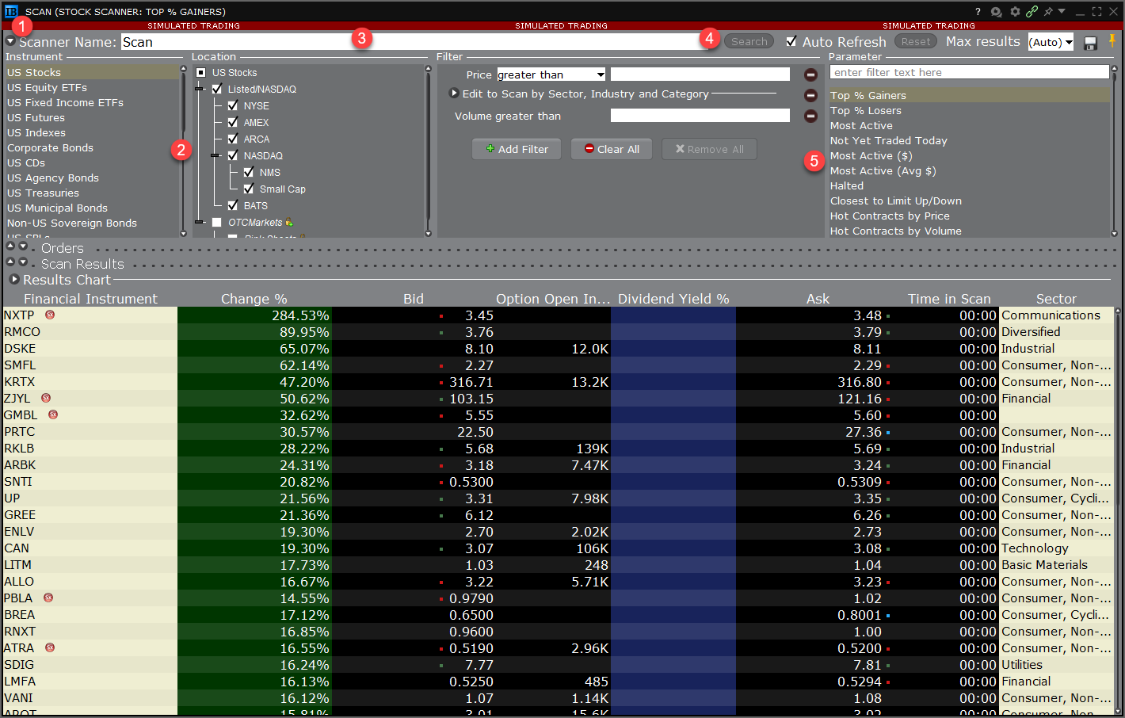The image size is (1125, 718).
Task: Uncheck the Small Cap checkbox
Action: [x=249, y=189]
